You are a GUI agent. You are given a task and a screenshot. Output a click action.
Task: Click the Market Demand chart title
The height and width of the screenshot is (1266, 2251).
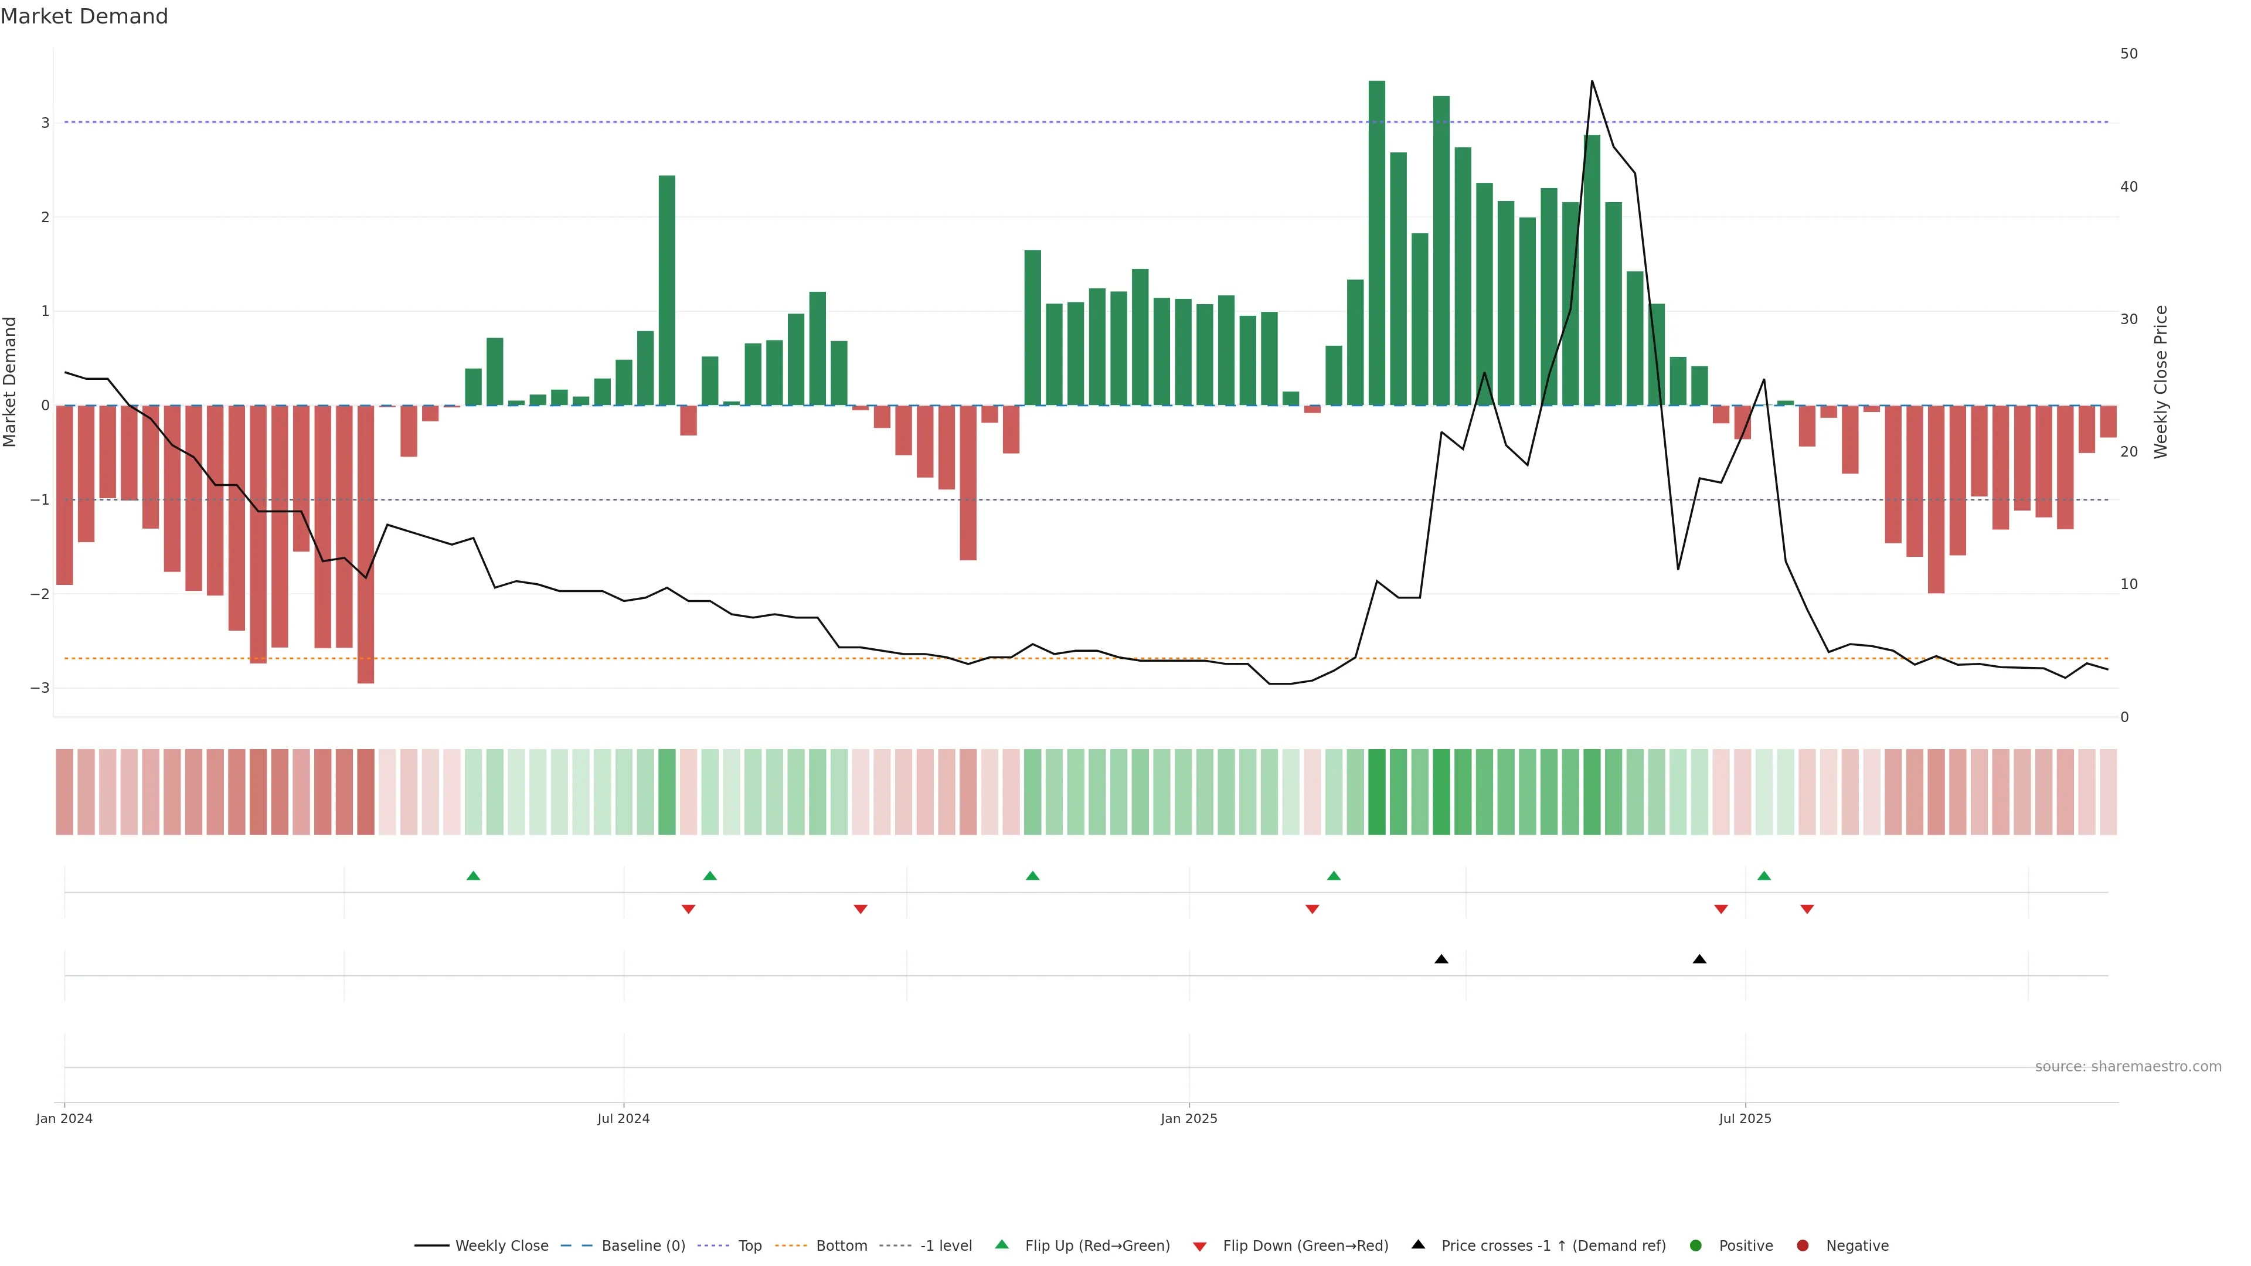tap(84, 16)
